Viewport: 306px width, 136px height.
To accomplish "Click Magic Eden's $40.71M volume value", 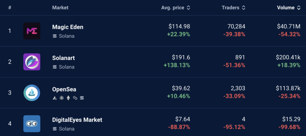I will [x=289, y=26].
